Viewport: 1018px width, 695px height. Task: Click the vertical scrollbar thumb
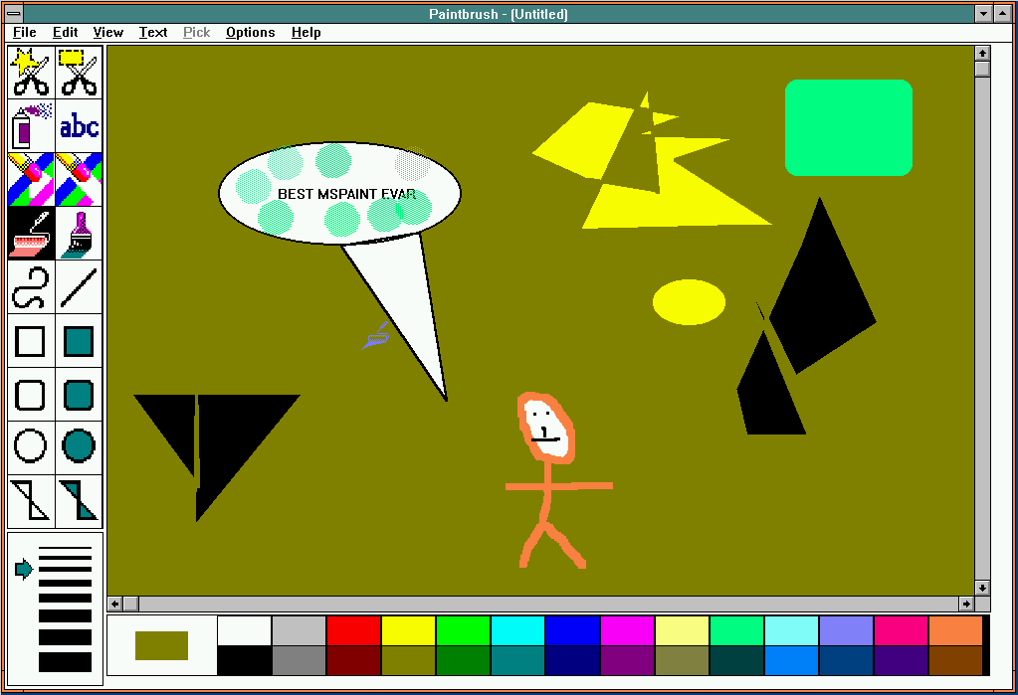(982, 69)
